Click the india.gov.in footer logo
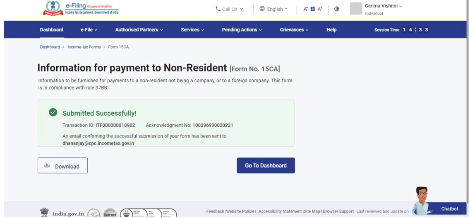The image size is (470, 218). [63, 213]
